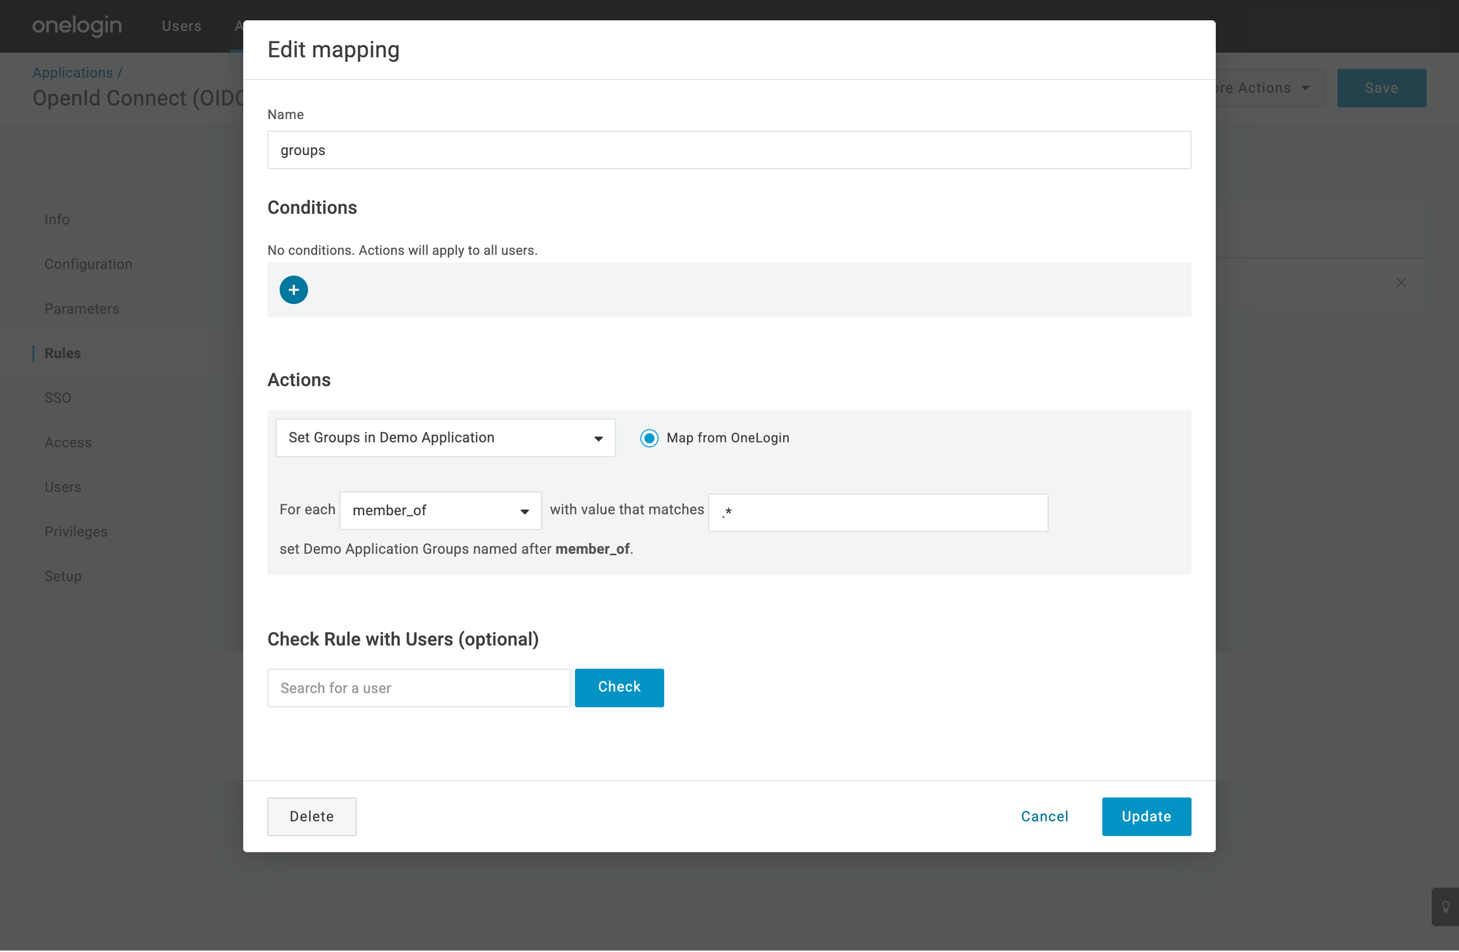Click the plus icon to add a condition
This screenshot has height=952, width=1459.
[294, 289]
